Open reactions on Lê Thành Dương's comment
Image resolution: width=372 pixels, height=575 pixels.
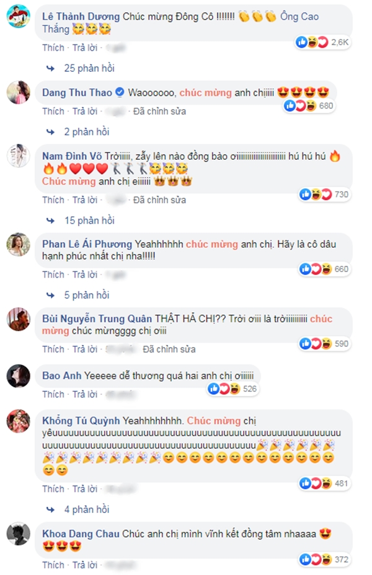point(322,42)
